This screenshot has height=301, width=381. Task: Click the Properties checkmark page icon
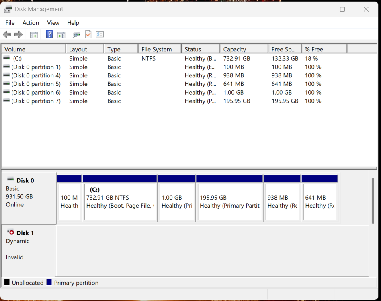(88, 35)
